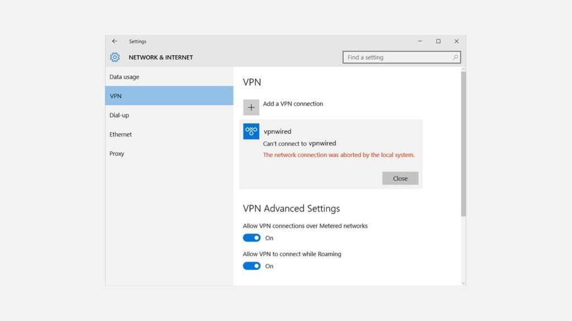
Task: Click the Add a VPN connection label
Action: point(293,104)
